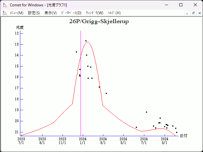Close the Comet for Windows main window

point(195,5)
